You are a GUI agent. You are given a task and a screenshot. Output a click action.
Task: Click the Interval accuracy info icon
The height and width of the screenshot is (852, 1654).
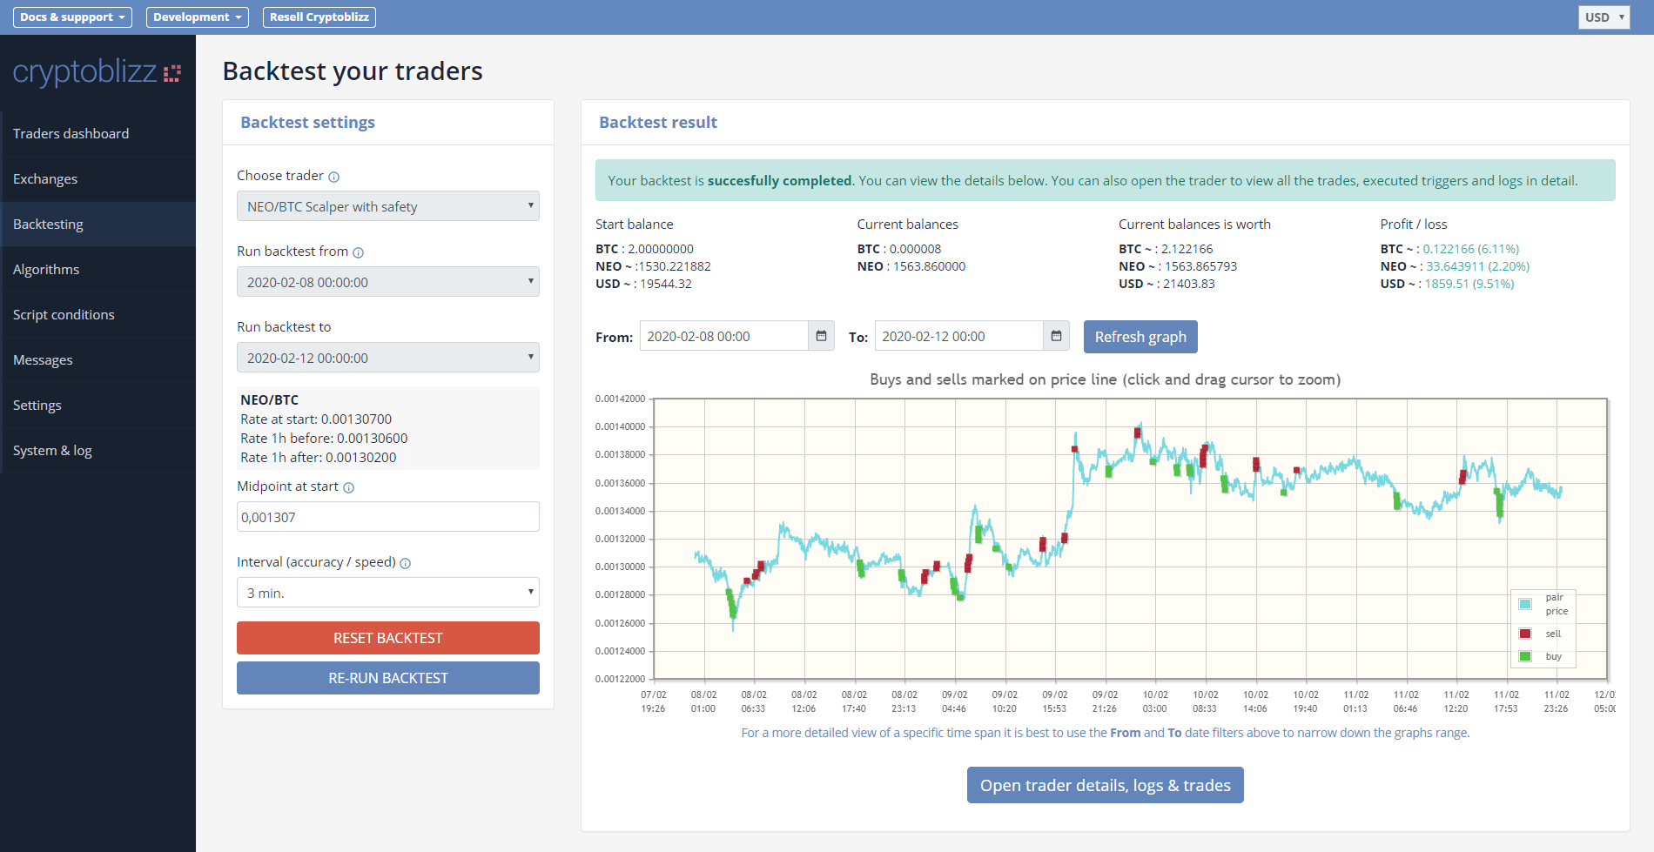tap(405, 563)
